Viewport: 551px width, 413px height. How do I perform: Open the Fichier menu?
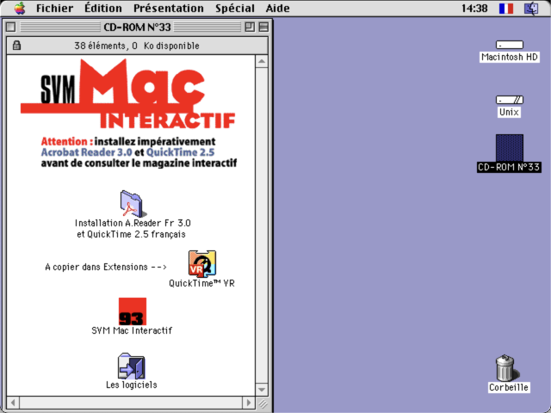tap(54, 8)
